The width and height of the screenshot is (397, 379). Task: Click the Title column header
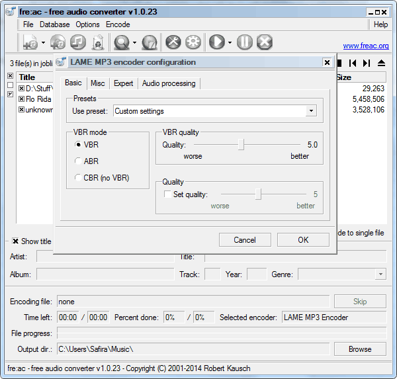point(35,77)
